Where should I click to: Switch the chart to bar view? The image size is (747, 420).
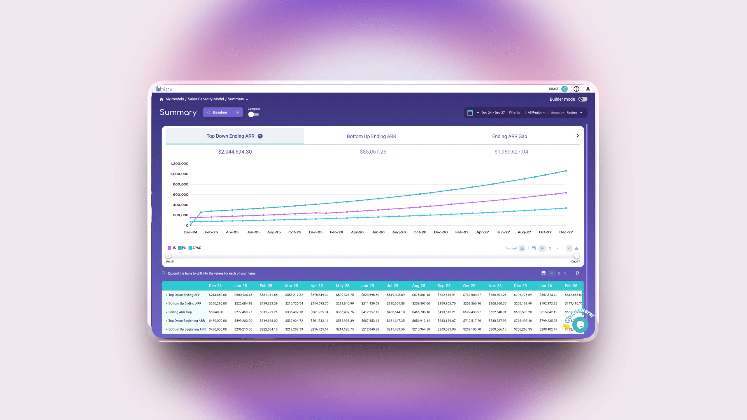click(x=577, y=248)
